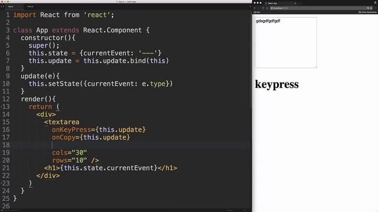Open the Dev bookmarks folder
Image resolution: width=378 pixels, height=212 pixels.
tap(257, 12)
